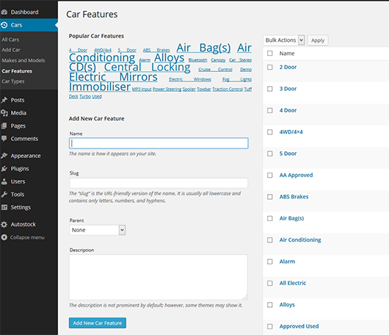Screen dimensions: 389x335
Task: Click the Pages icon in the sidebar
Action: [x=4, y=126]
